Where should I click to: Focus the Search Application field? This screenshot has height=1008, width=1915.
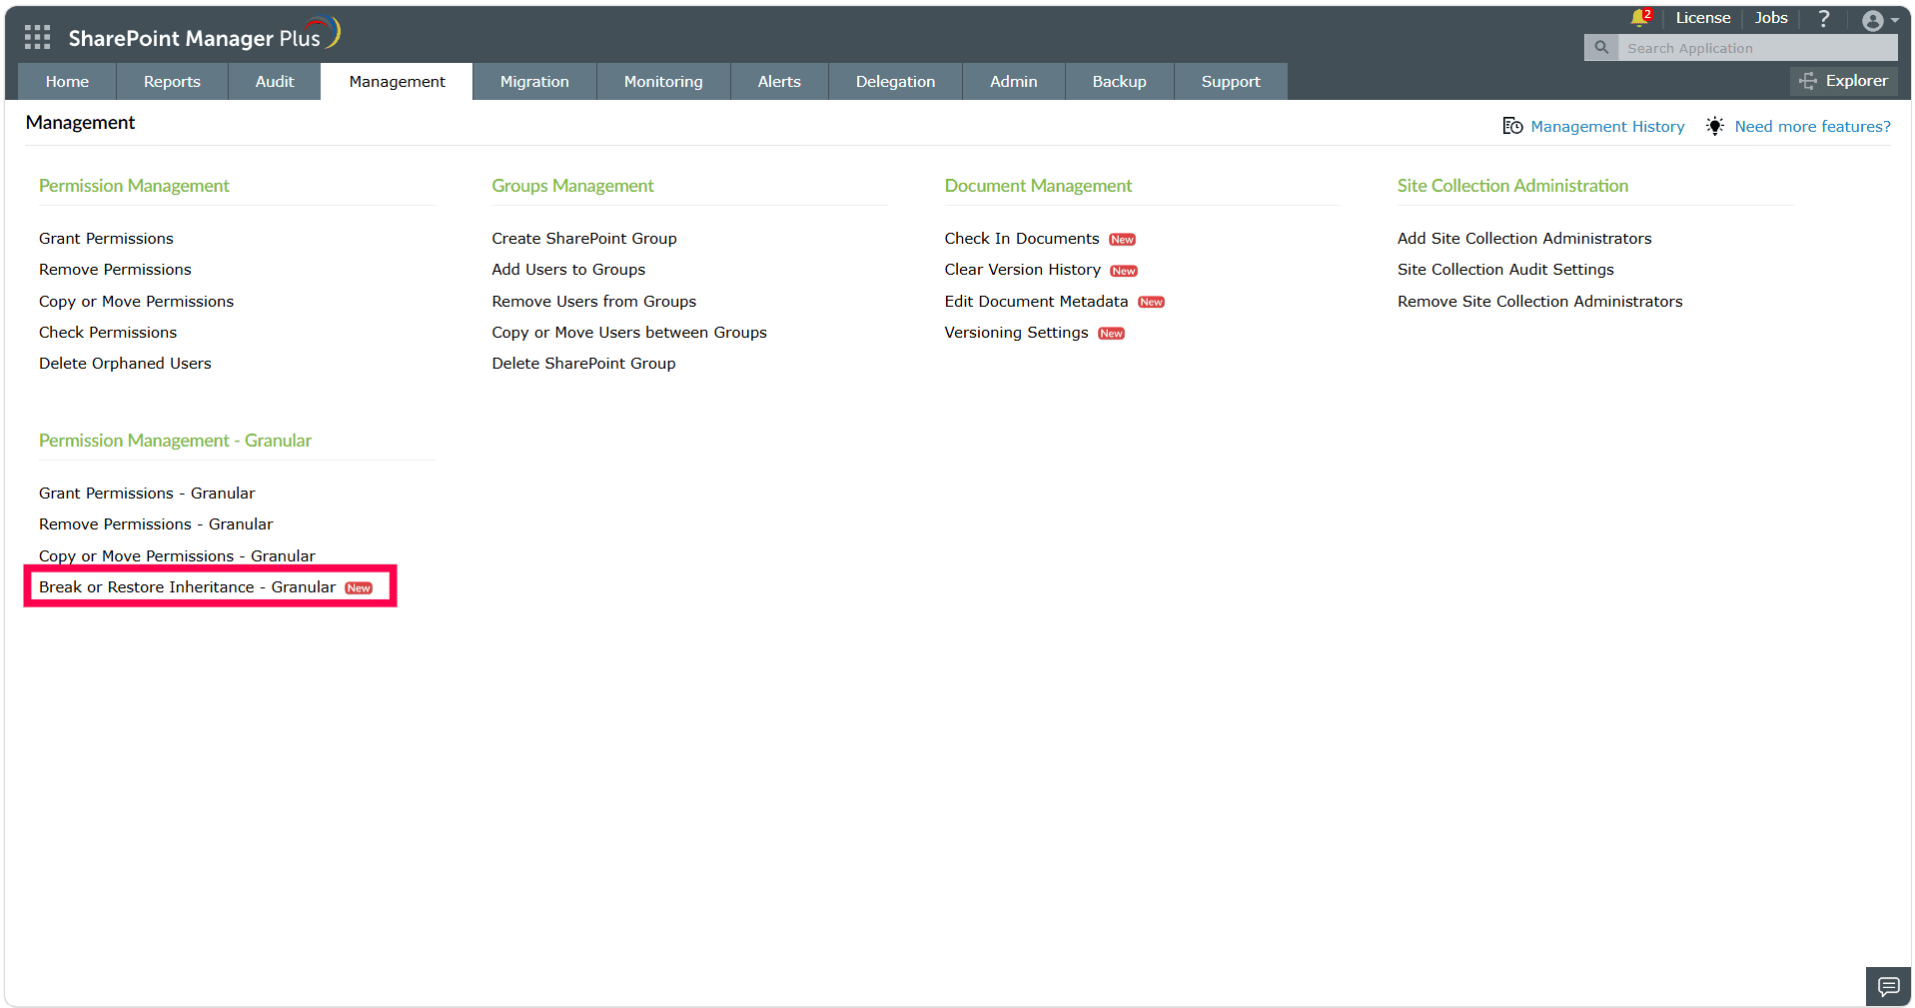(1757, 48)
